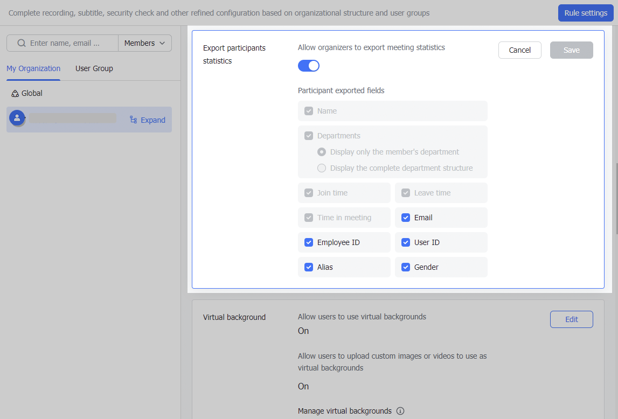The height and width of the screenshot is (419, 618).
Task: Click the Expand tree icon
Action: coord(134,120)
